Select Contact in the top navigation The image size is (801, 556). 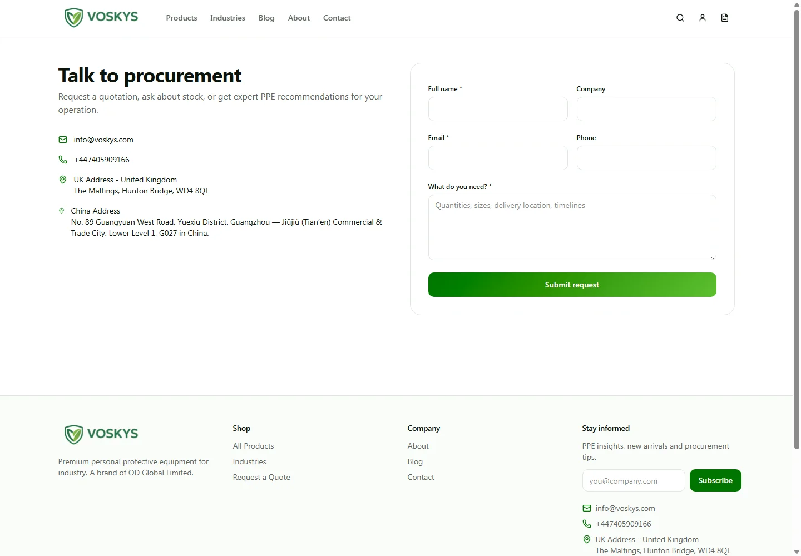coord(337,18)
